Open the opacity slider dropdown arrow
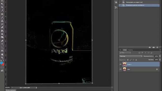The image size is (162, 91). (160, 56)
